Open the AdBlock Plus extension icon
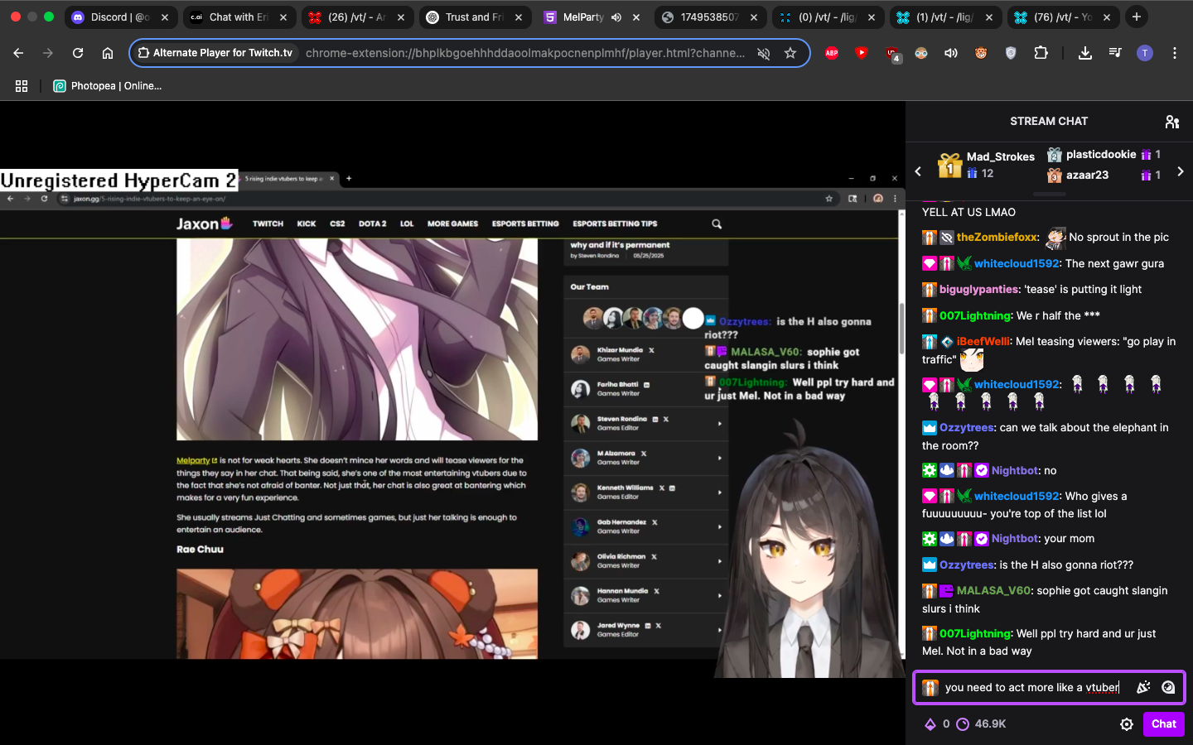1193x745 pixels. click(x=832, y=53)
